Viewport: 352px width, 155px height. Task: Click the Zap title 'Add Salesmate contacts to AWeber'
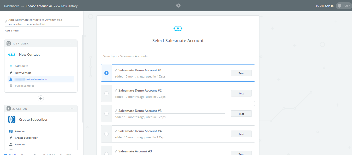tap(35, 22)
